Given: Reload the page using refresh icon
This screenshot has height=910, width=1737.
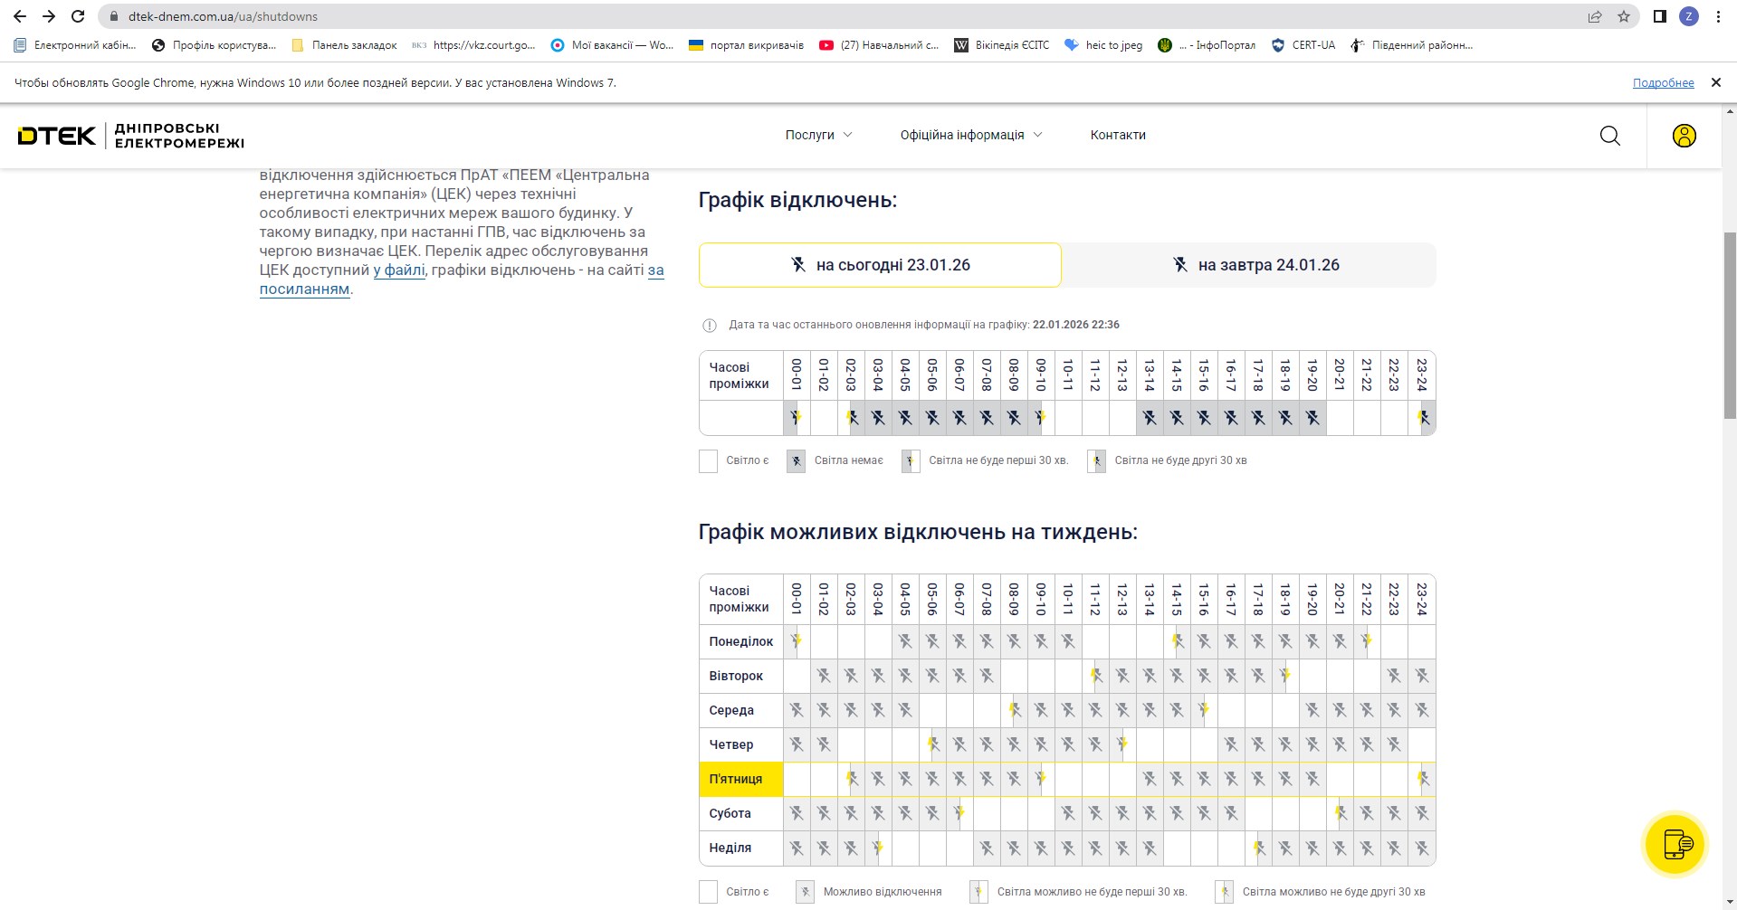Looking at the screenshot, I should (78, 16).
